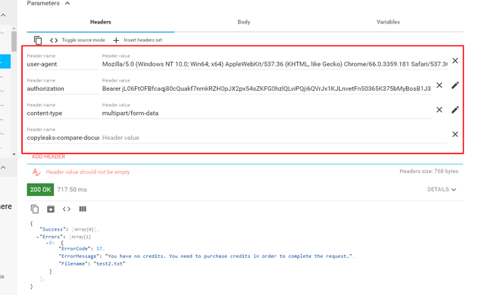Copy the response body to clipboard
Viewport: 485px width, 295px height.
tap(35, 210)
